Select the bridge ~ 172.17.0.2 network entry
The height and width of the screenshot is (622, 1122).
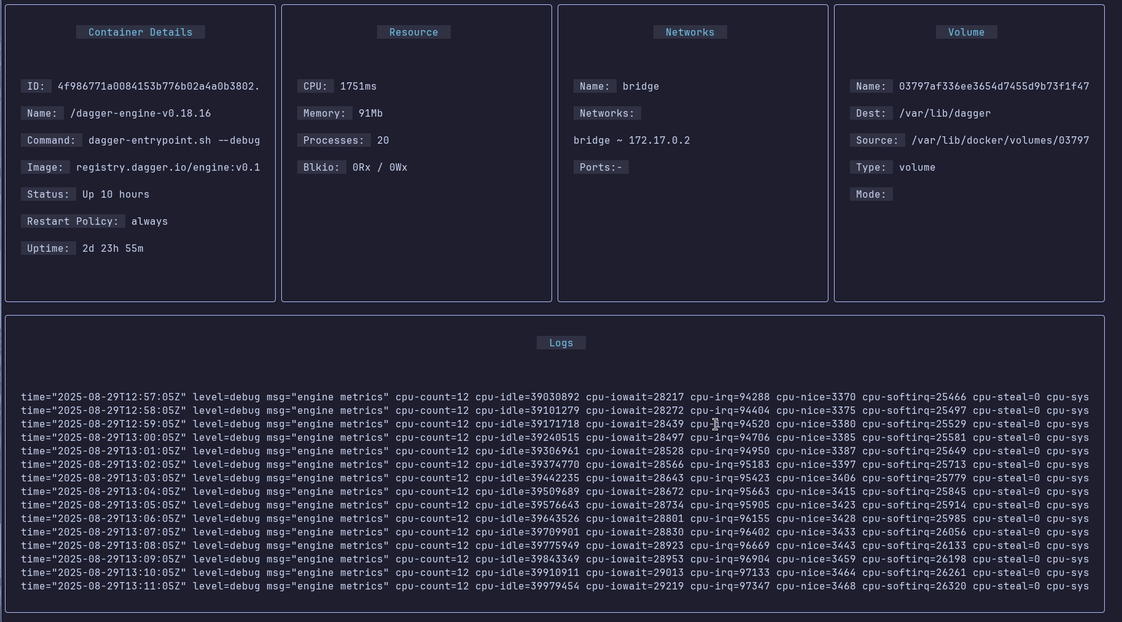coord(631,140)
